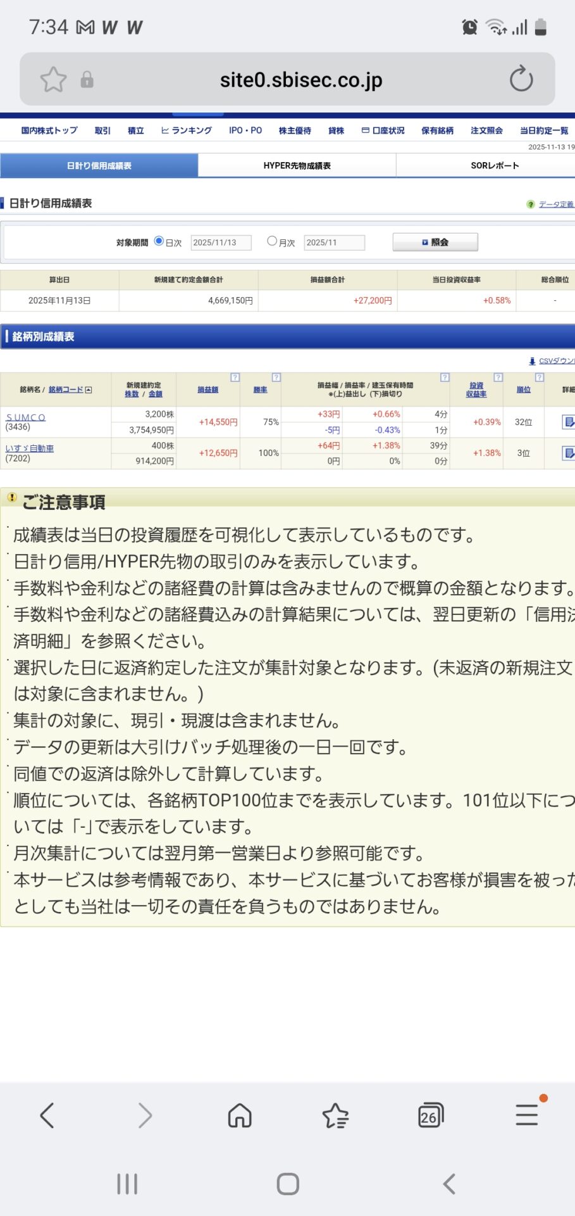
Task: Toggle sort icon next to 銘柄コード
Action: click(89, 390)
